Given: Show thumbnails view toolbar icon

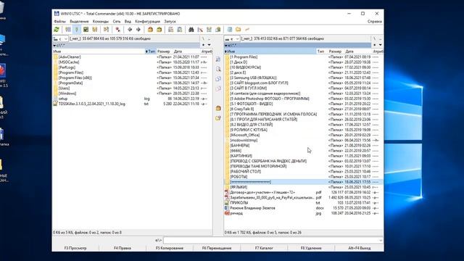Looking at the screenshot, I should 86,30.
